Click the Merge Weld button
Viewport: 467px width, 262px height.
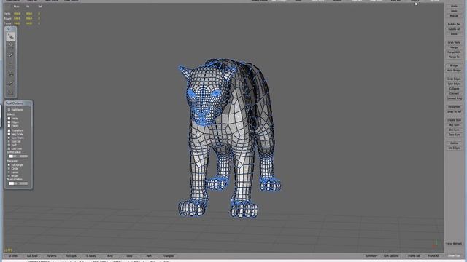[454, 52]
